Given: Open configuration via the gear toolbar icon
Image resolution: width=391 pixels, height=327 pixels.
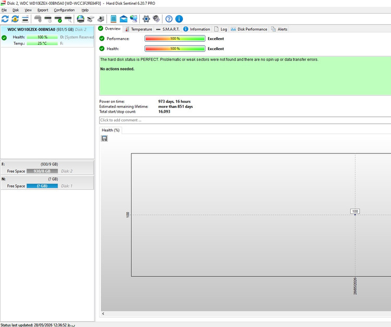Looking at the screenshot, I should [146, 19].
